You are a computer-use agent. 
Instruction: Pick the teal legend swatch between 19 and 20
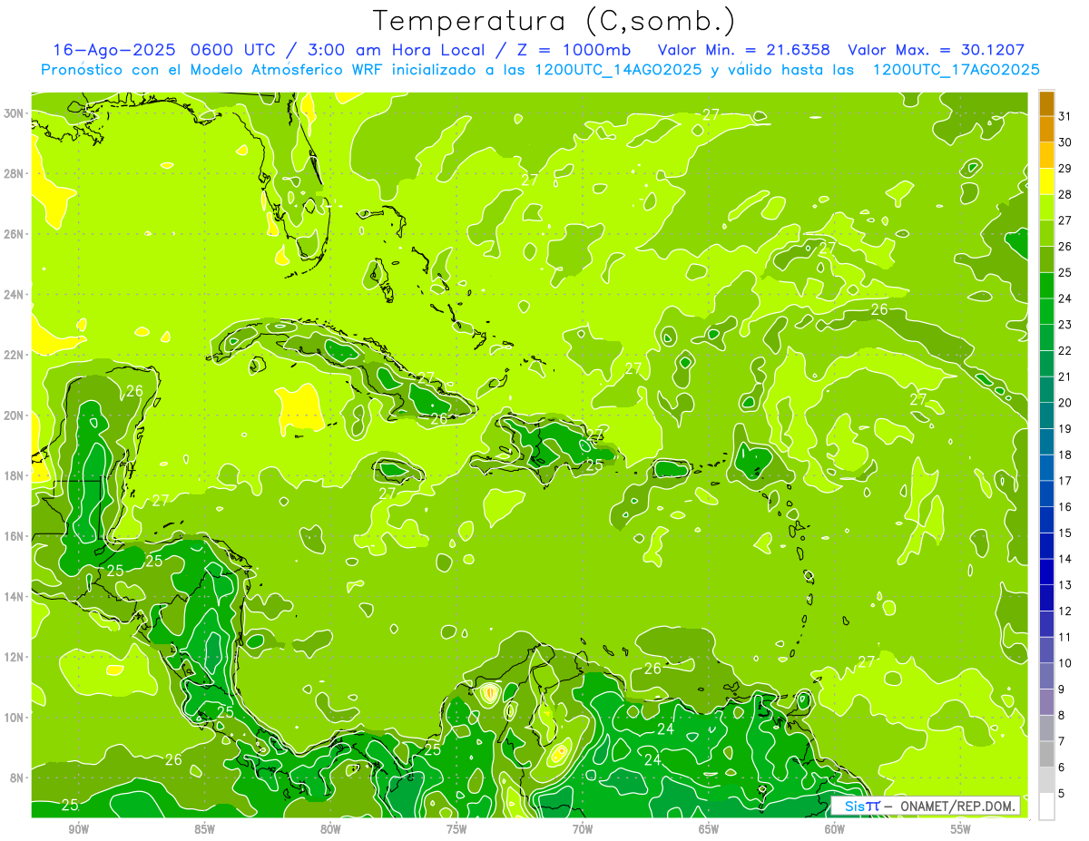pyautogui.click(x=1046, y=416)
